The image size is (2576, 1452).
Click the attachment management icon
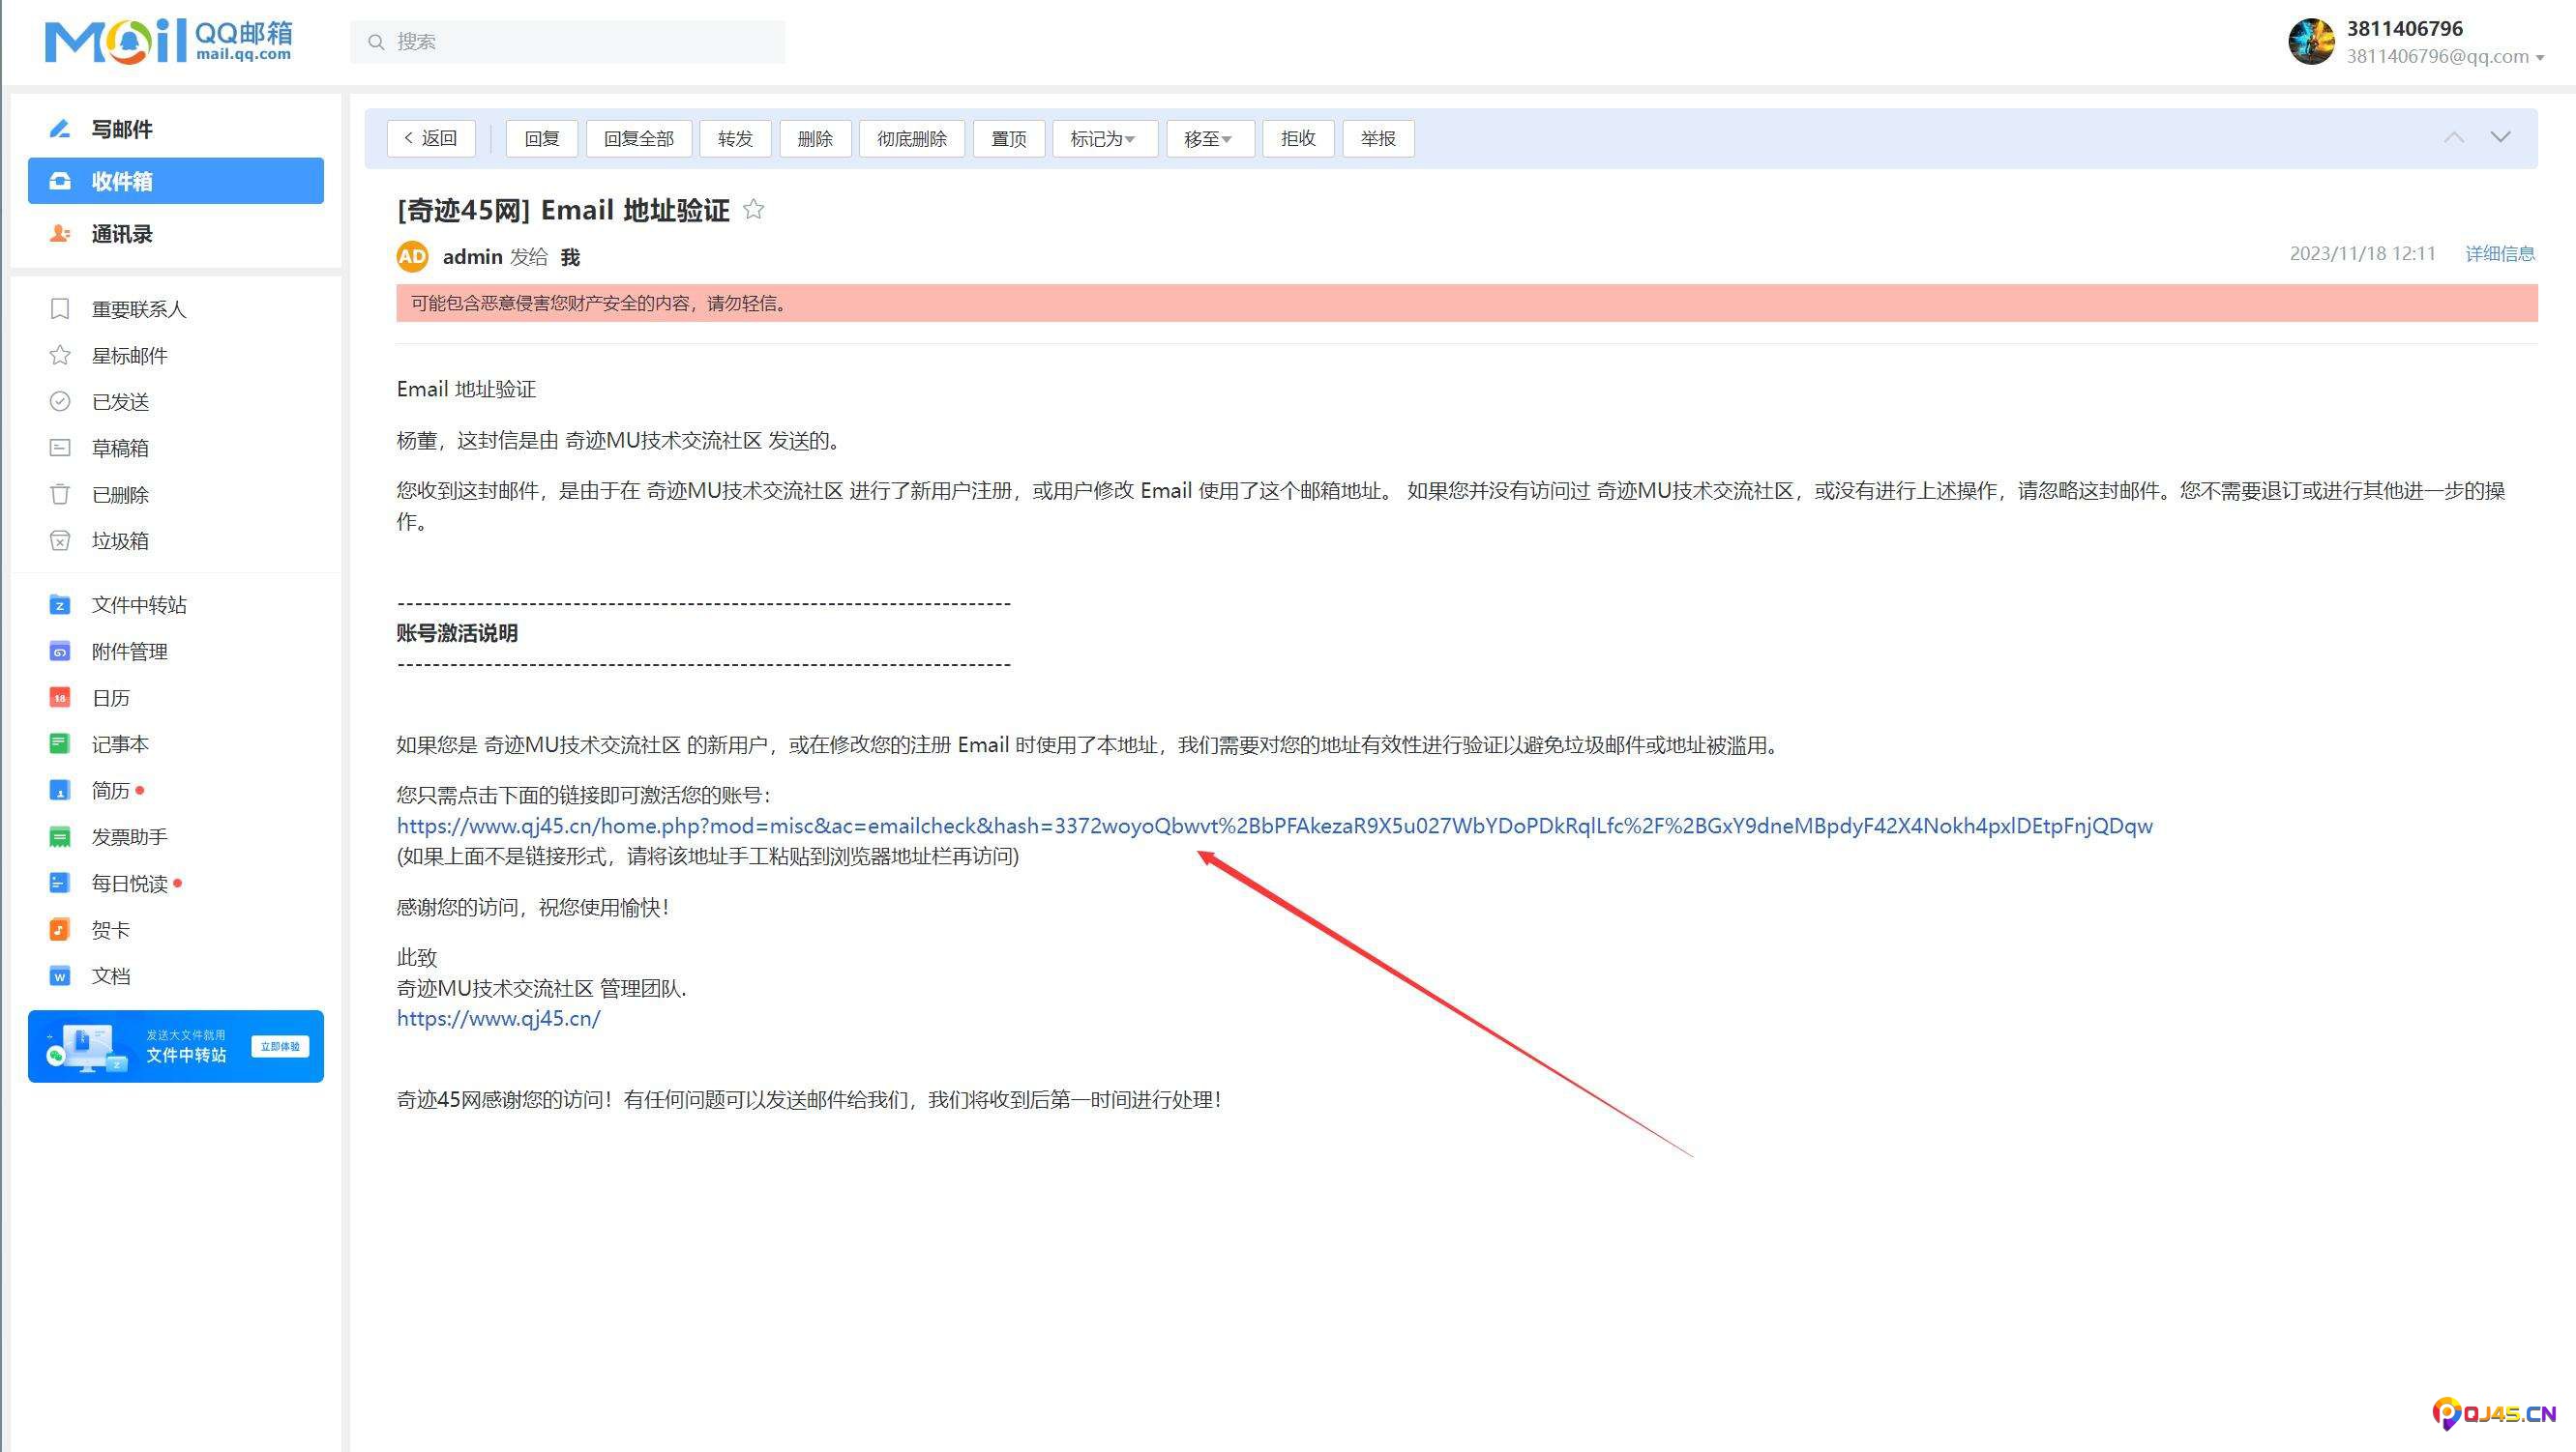(60, 652)
